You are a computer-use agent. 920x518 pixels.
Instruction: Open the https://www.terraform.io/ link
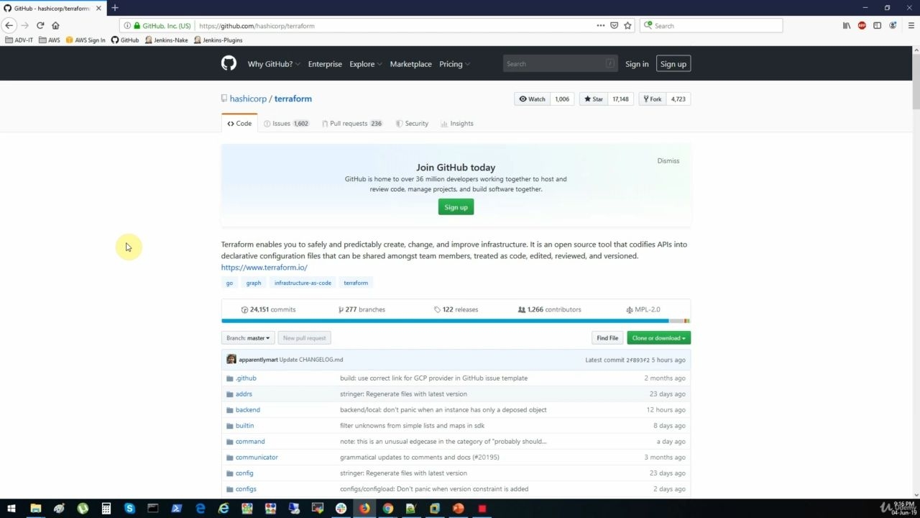coord(264,267)
